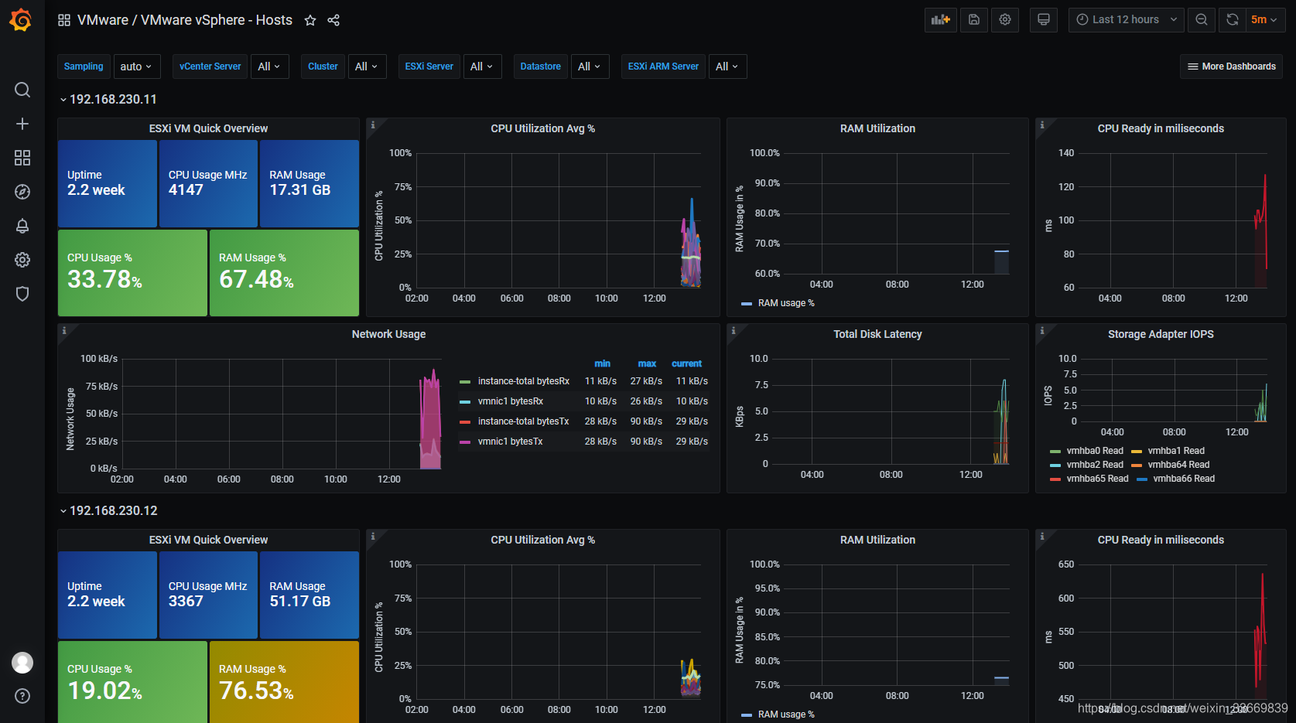Open the Help question mark icon
Screen dimensions: 1296x723
[22, 696]
